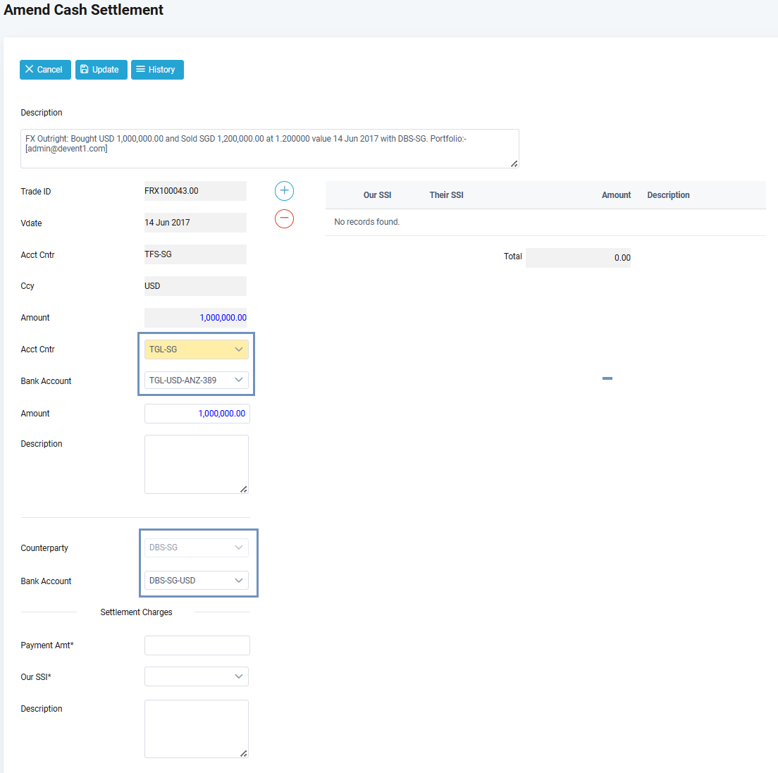Viewport: 778px width, 773px height.
Task: Click the Their SSI column header
Action: 446,195
